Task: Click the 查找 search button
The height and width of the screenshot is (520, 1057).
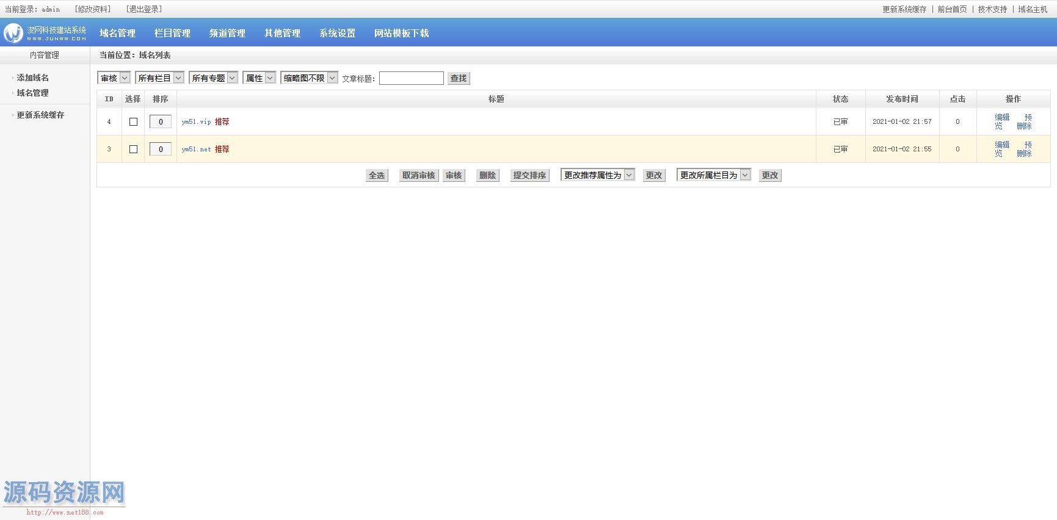Action: [x=459, y=78]
